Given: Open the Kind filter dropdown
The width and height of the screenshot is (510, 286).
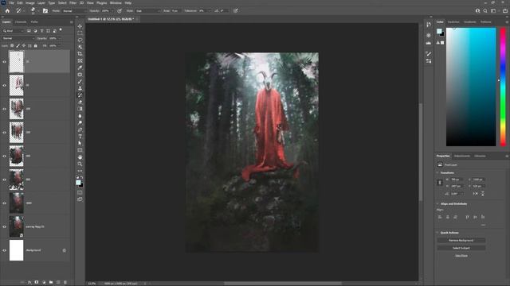Looking at the screenshot, I should pos(13,31).
